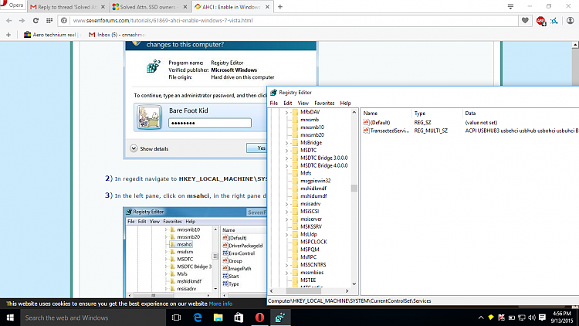Open volume control in system tray
Viewport: 579px width, 326px height.
point(532,318)
